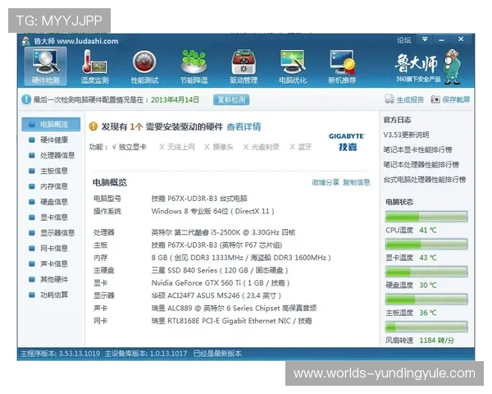Click the 鲁大师 title bar app icon

26,41
